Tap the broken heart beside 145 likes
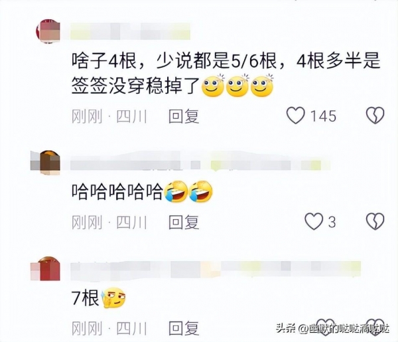 tap(375, 116)
